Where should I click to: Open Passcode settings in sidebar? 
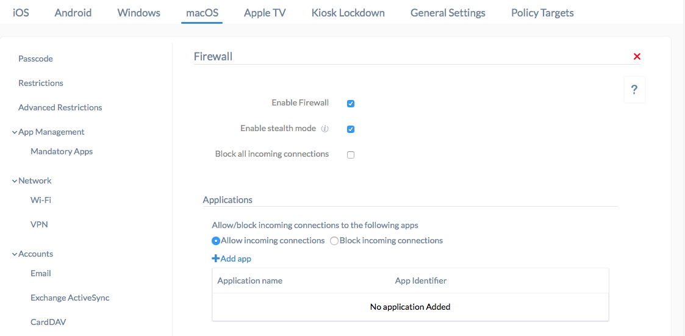coord(36,59)
